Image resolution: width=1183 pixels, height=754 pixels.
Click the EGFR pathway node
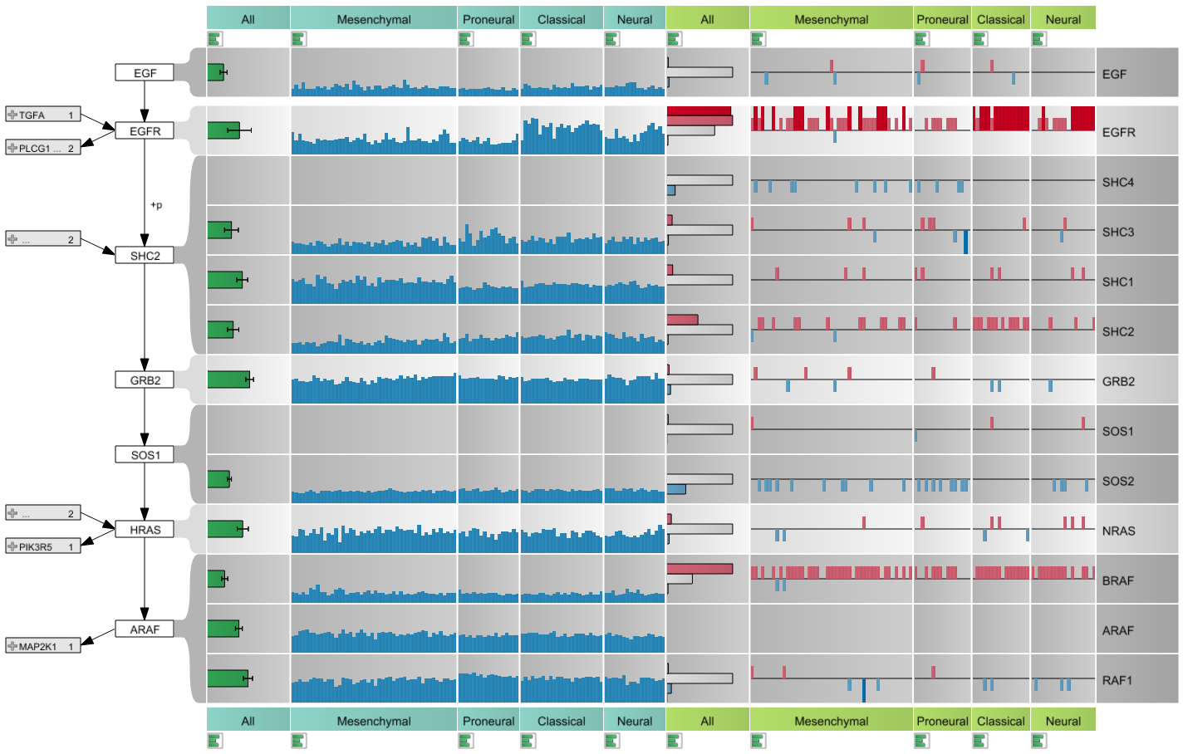[x=145, y=131]
